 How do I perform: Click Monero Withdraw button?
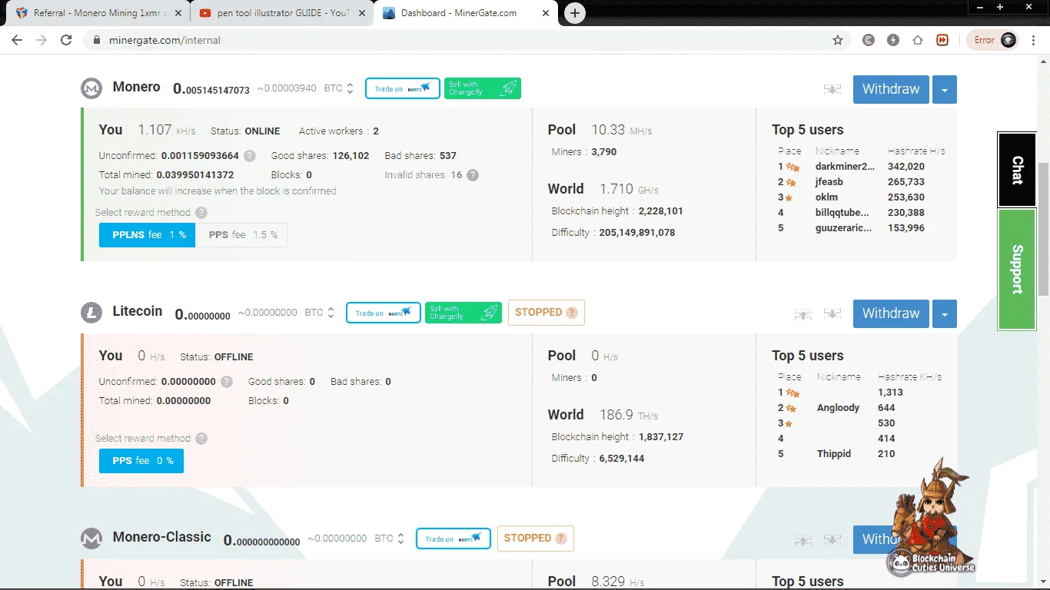(891, 89)
